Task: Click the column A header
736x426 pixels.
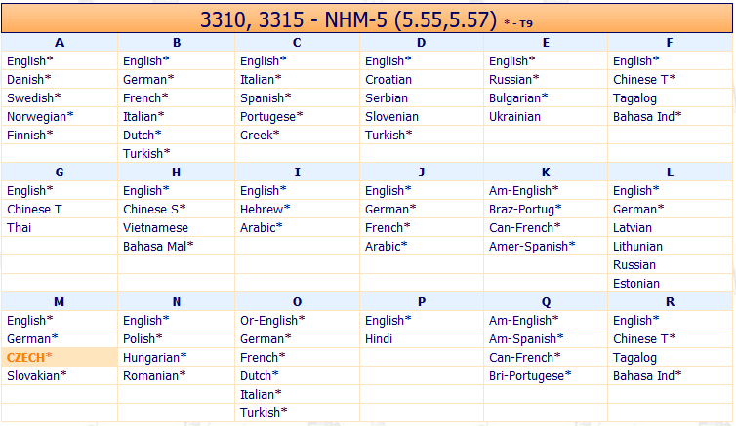Action: [x=60, y=43]
